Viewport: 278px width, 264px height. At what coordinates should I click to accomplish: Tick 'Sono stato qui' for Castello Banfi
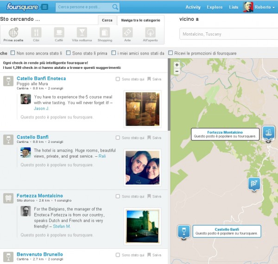(118, 137)
